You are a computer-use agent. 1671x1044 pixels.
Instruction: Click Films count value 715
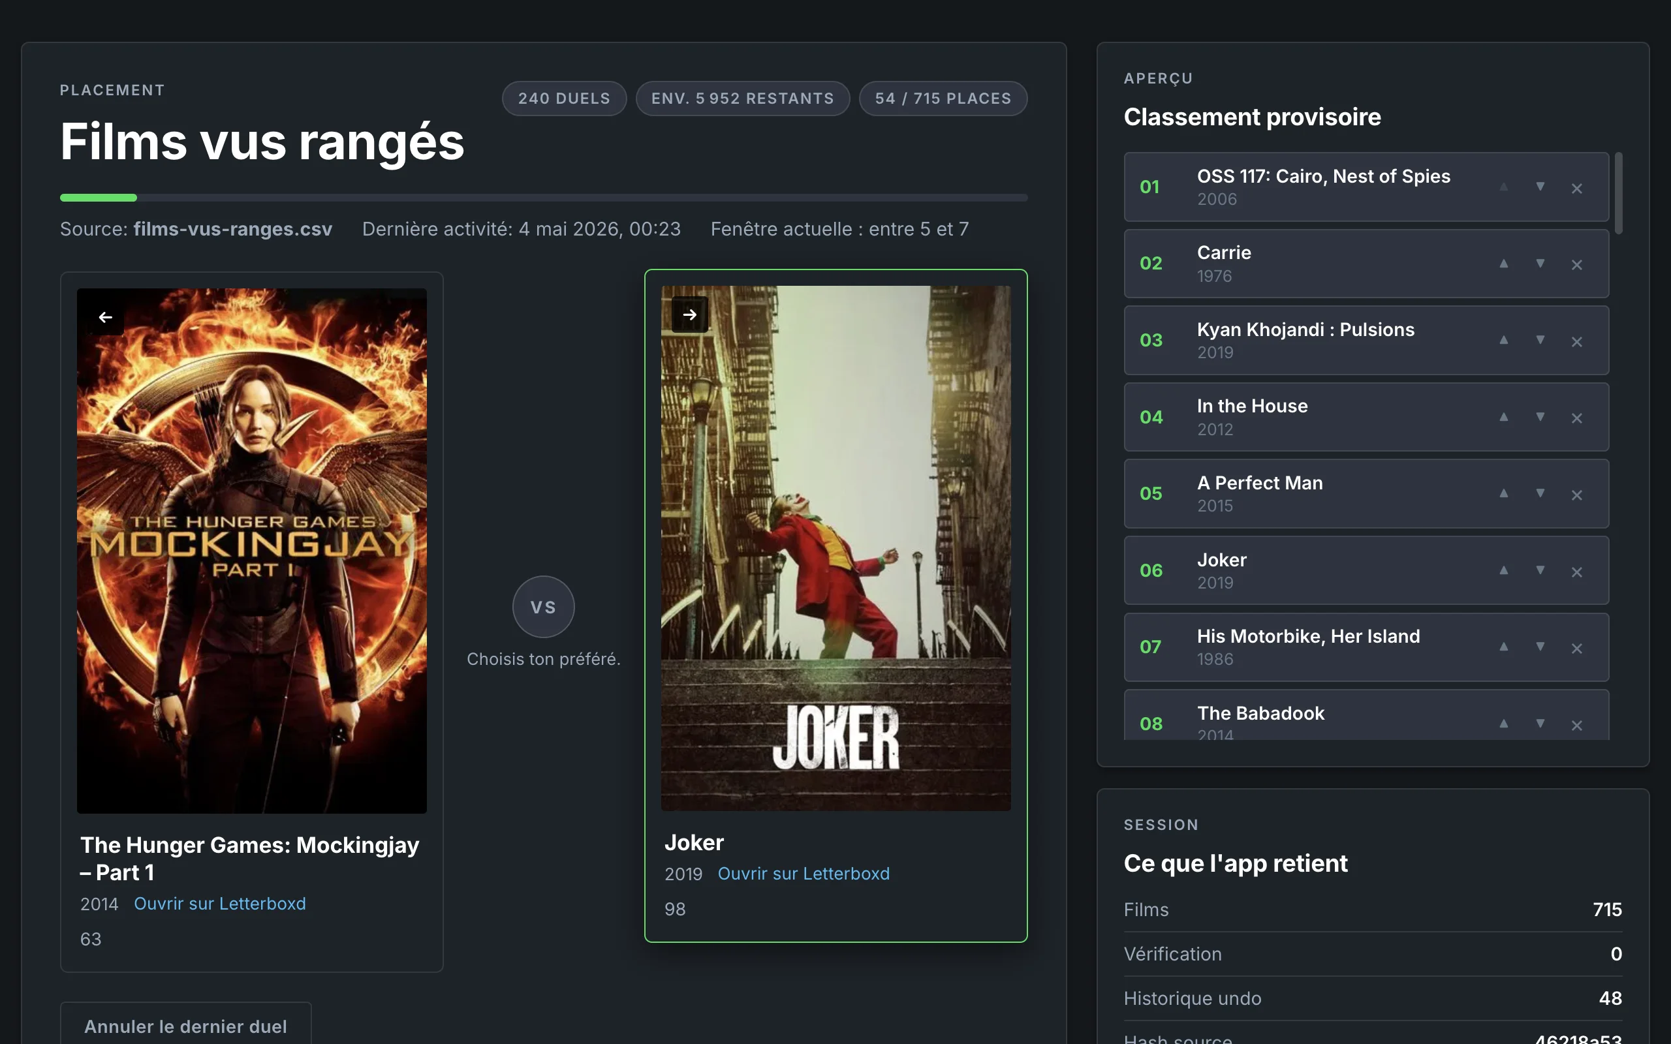[x=1607, y=910]
